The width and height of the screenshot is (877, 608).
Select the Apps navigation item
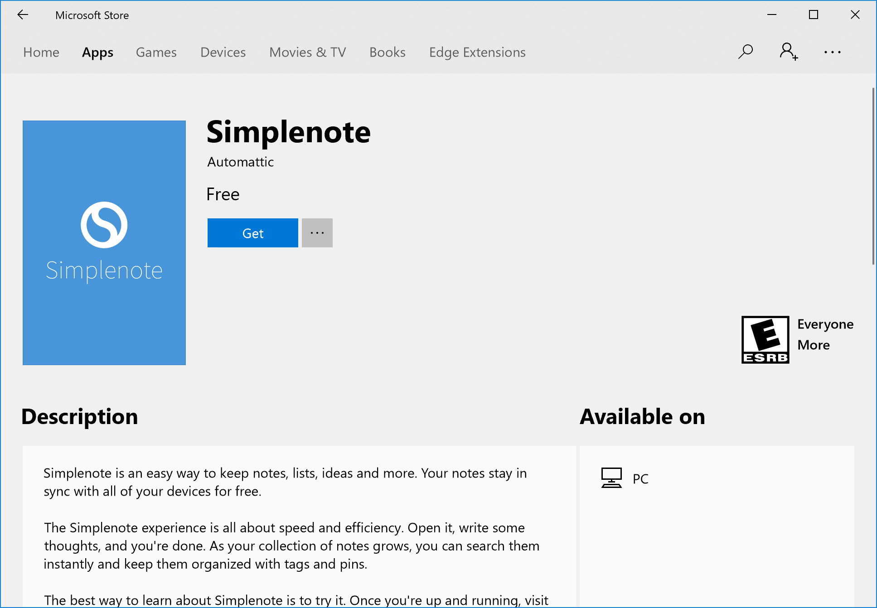(97, 52)
